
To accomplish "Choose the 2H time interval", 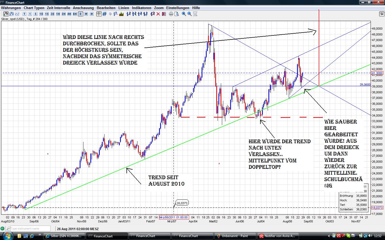I will tap(64, 14).
